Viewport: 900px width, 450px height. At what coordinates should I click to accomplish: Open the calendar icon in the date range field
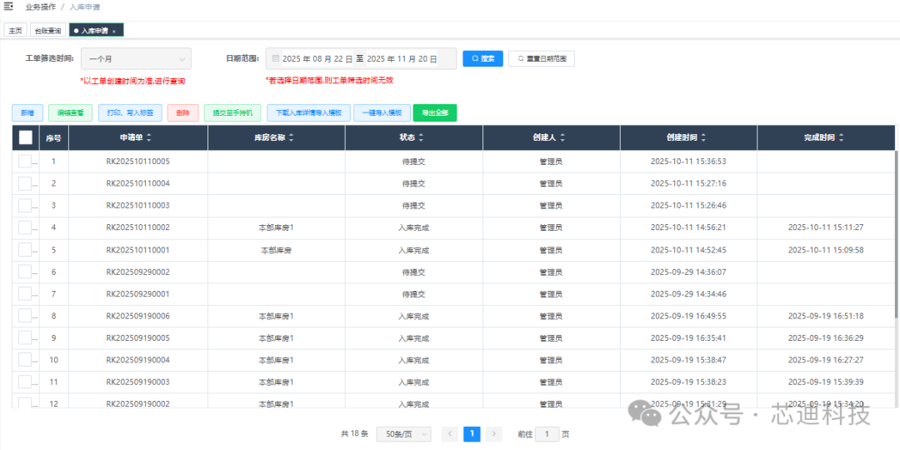pos(275,58)
